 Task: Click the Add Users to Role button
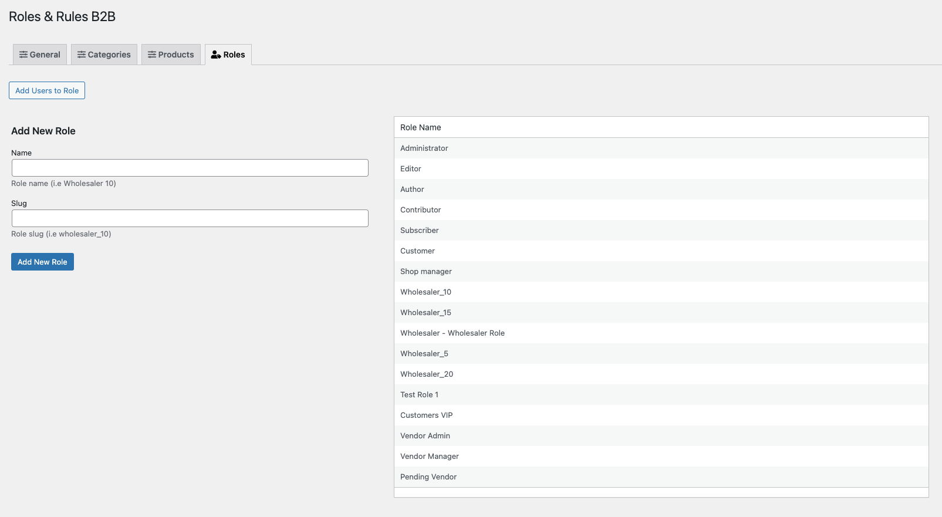tap(47, 90)
